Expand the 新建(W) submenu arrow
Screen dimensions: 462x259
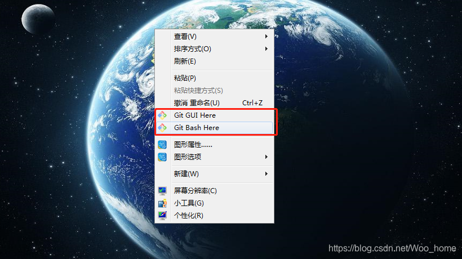click(x=266, y=173)
